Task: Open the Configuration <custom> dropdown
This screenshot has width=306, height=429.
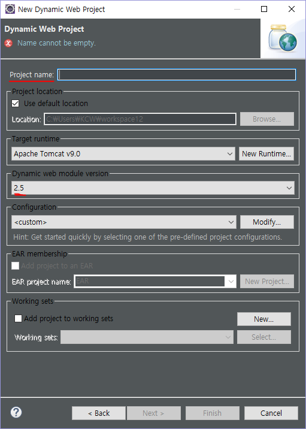Action: (124, 222)
